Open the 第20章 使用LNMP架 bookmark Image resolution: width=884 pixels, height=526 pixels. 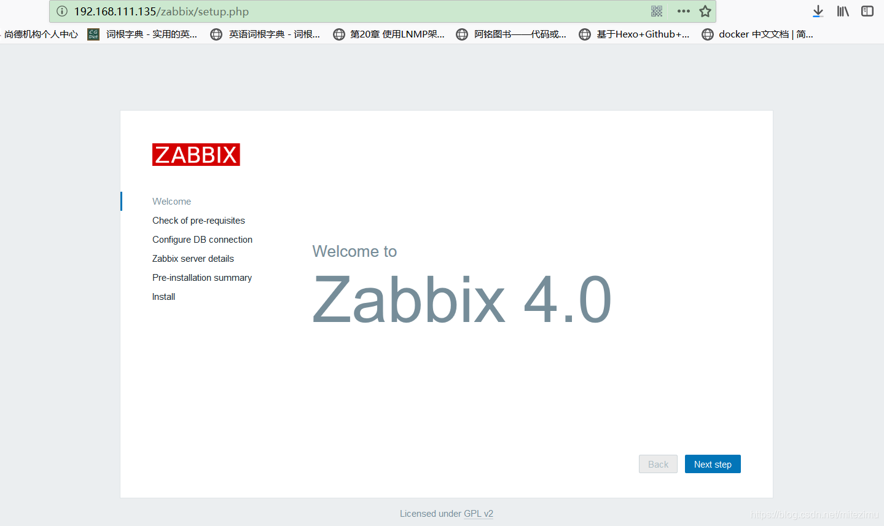click(397, 34)
